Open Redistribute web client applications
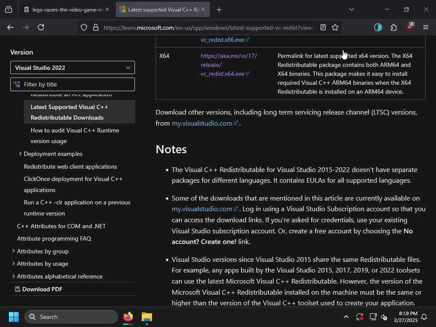This screenshot has width=436, height=327. (70, 166)
